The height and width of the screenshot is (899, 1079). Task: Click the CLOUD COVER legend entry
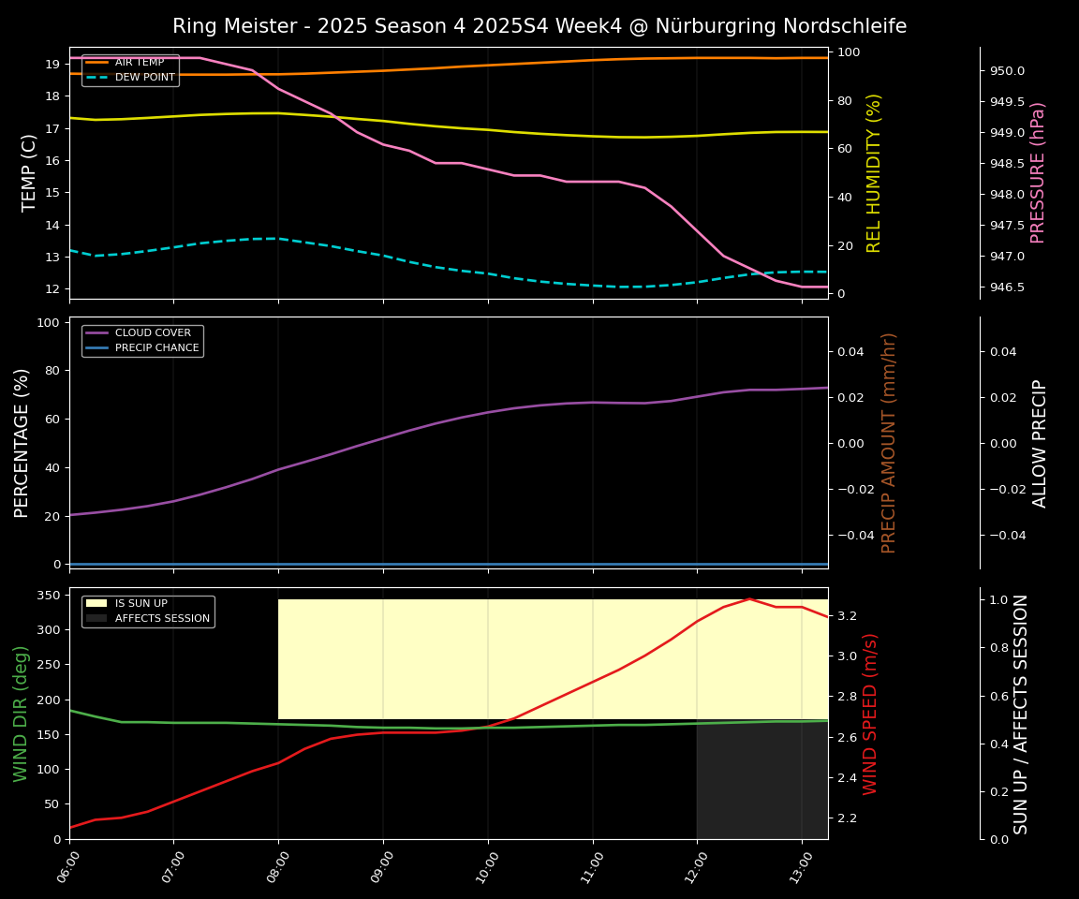tap(153, 333)
